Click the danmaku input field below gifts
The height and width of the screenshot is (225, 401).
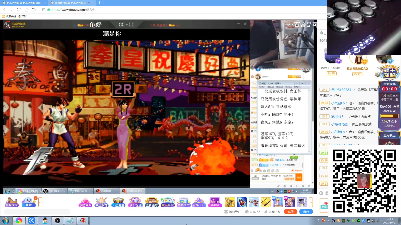[x=37, y=212]
